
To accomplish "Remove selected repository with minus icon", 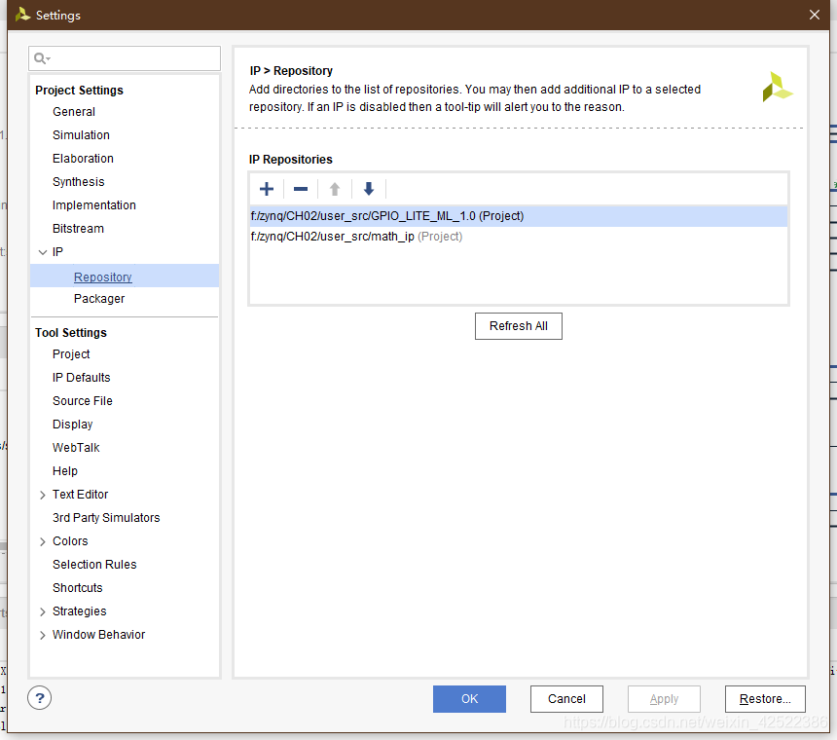I will click(x=301, y=189).
